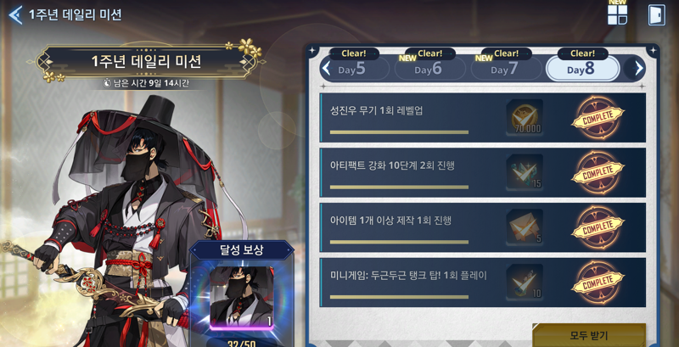The image size is (679, 347).
Task: Click COMPLETE stamp for 성진우 무기 레벨업
Action: pyautogui.click(x=598, y=118)
